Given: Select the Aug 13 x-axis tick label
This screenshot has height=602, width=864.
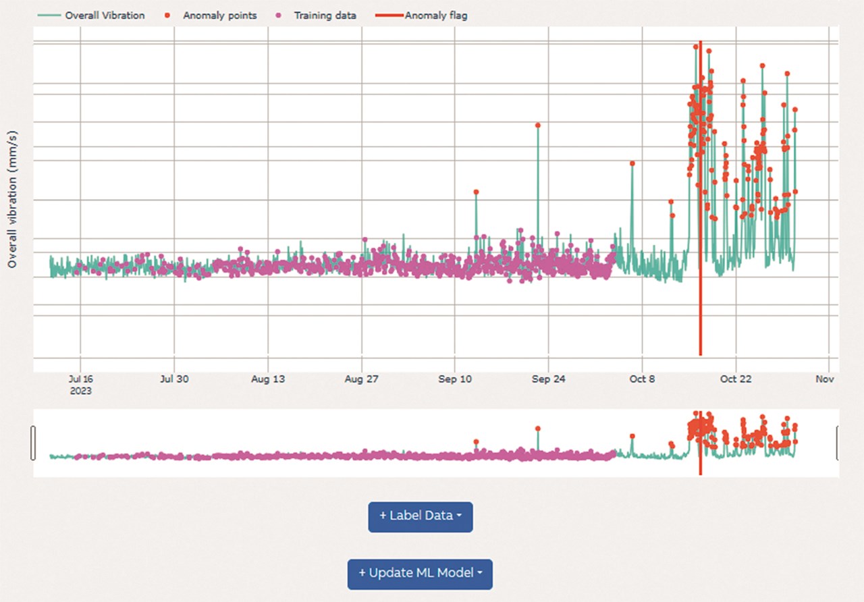Looking at the screenshot, I should 268,379.
